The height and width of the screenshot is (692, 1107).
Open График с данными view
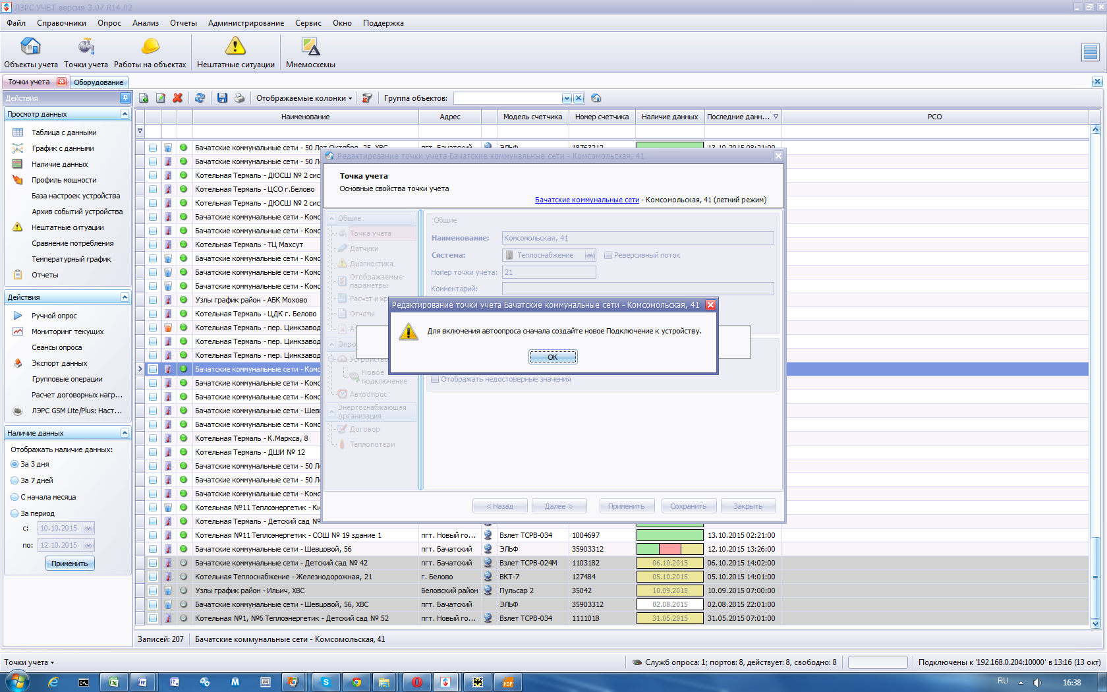coord(63,148)
